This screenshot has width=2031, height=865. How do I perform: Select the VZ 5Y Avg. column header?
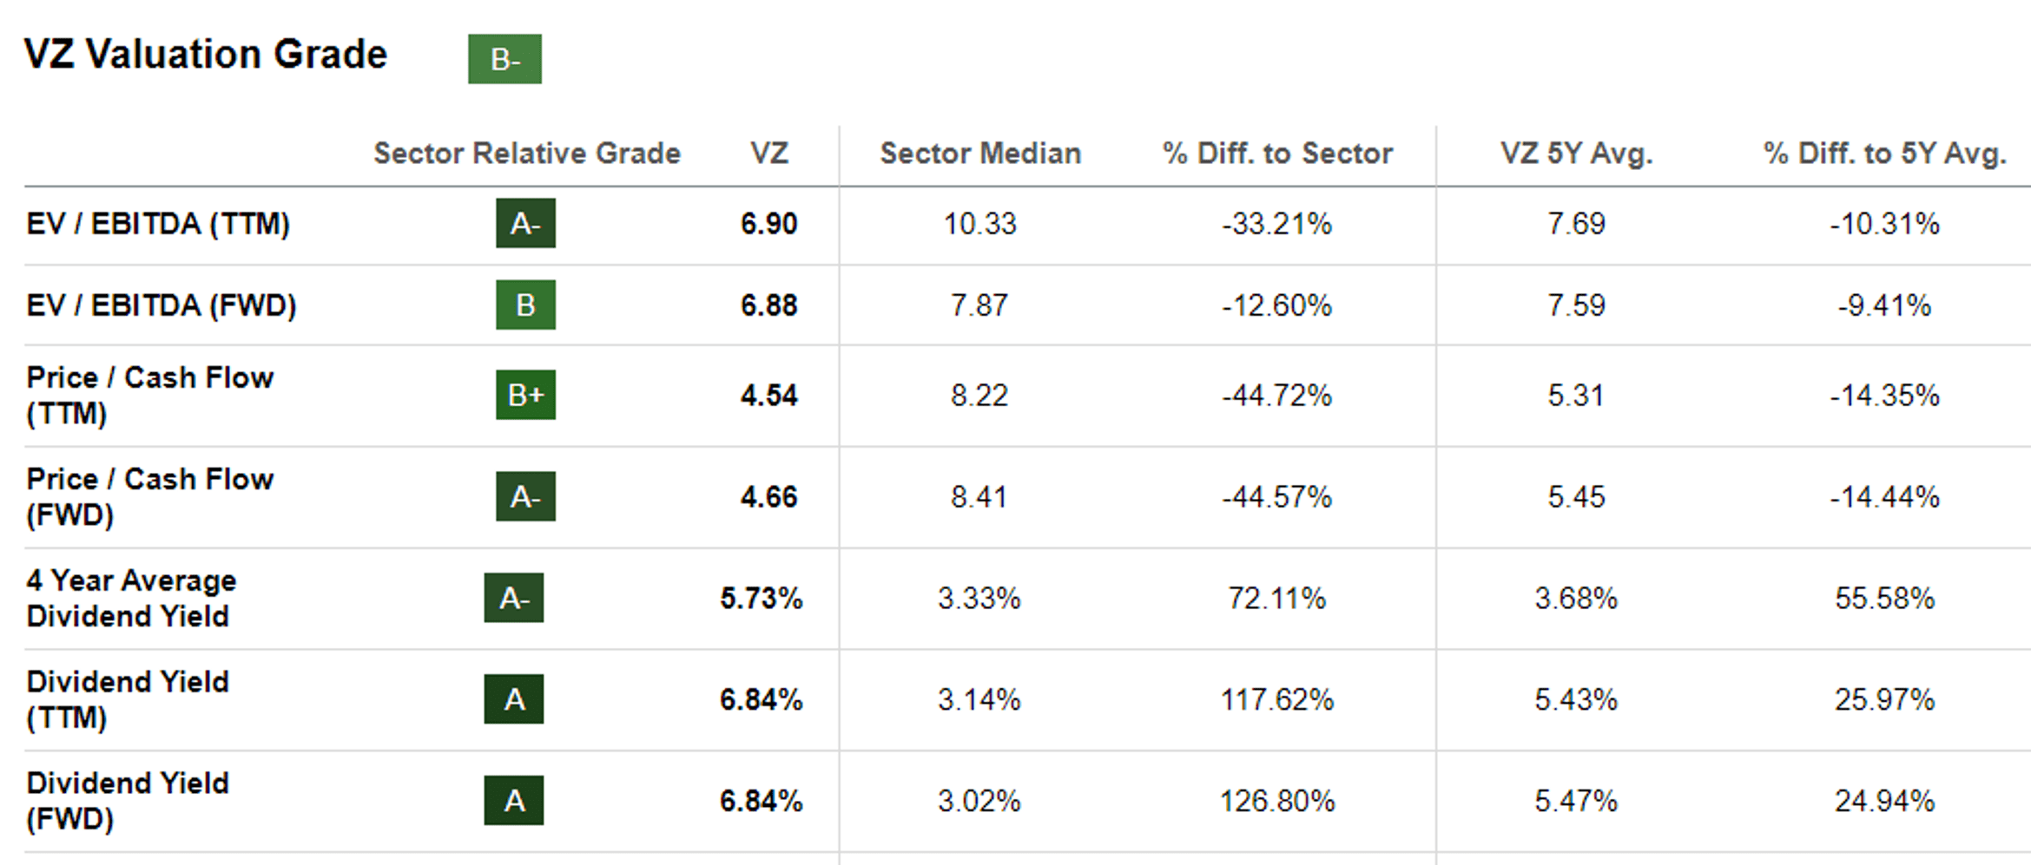click(x=1576, y=154)
